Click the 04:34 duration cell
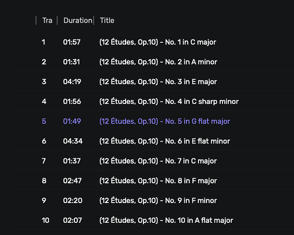The image size is (294, 235). (x=73, y=141)
